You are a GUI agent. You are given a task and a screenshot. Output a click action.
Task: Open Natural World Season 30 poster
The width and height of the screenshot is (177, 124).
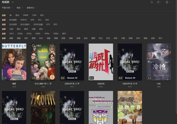point(130,62)
